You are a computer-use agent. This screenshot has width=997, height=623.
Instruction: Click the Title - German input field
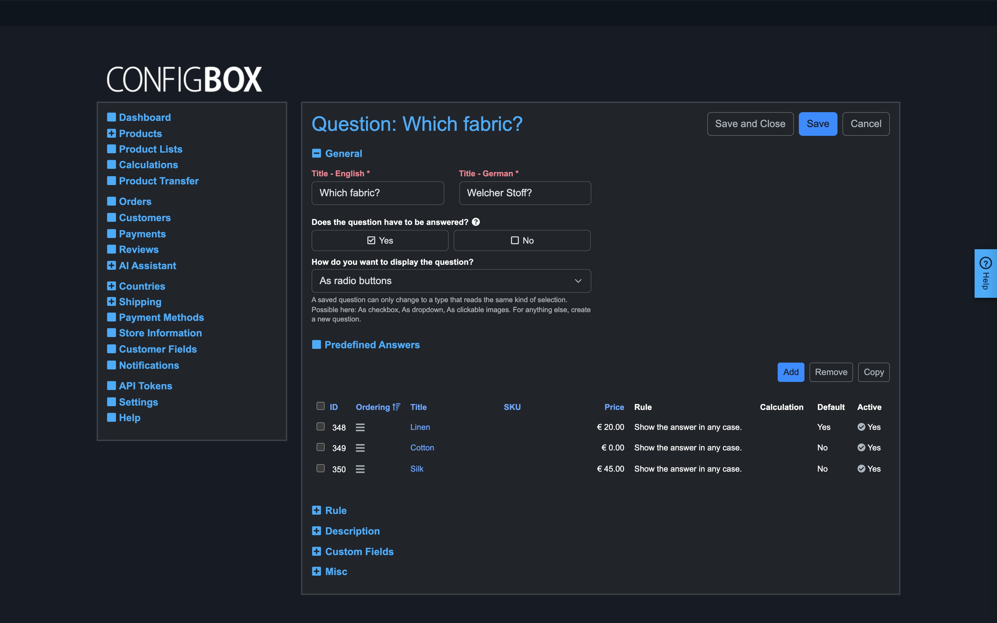point(525,193)
